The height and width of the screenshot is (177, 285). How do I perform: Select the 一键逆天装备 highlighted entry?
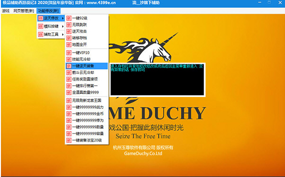[87, 66]
